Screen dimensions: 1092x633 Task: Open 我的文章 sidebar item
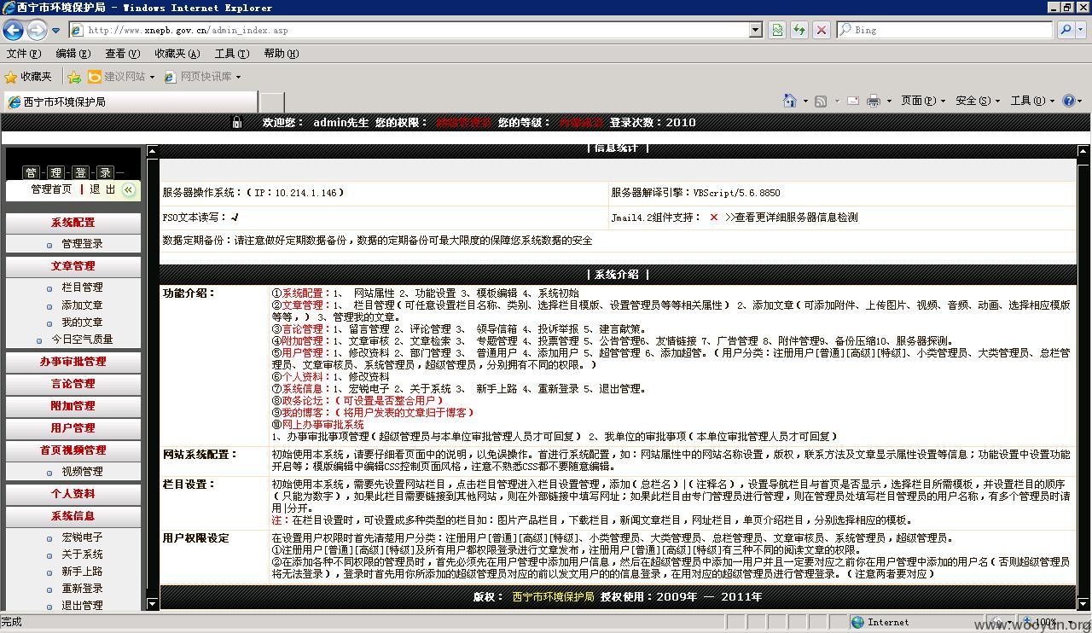(82, 322)
